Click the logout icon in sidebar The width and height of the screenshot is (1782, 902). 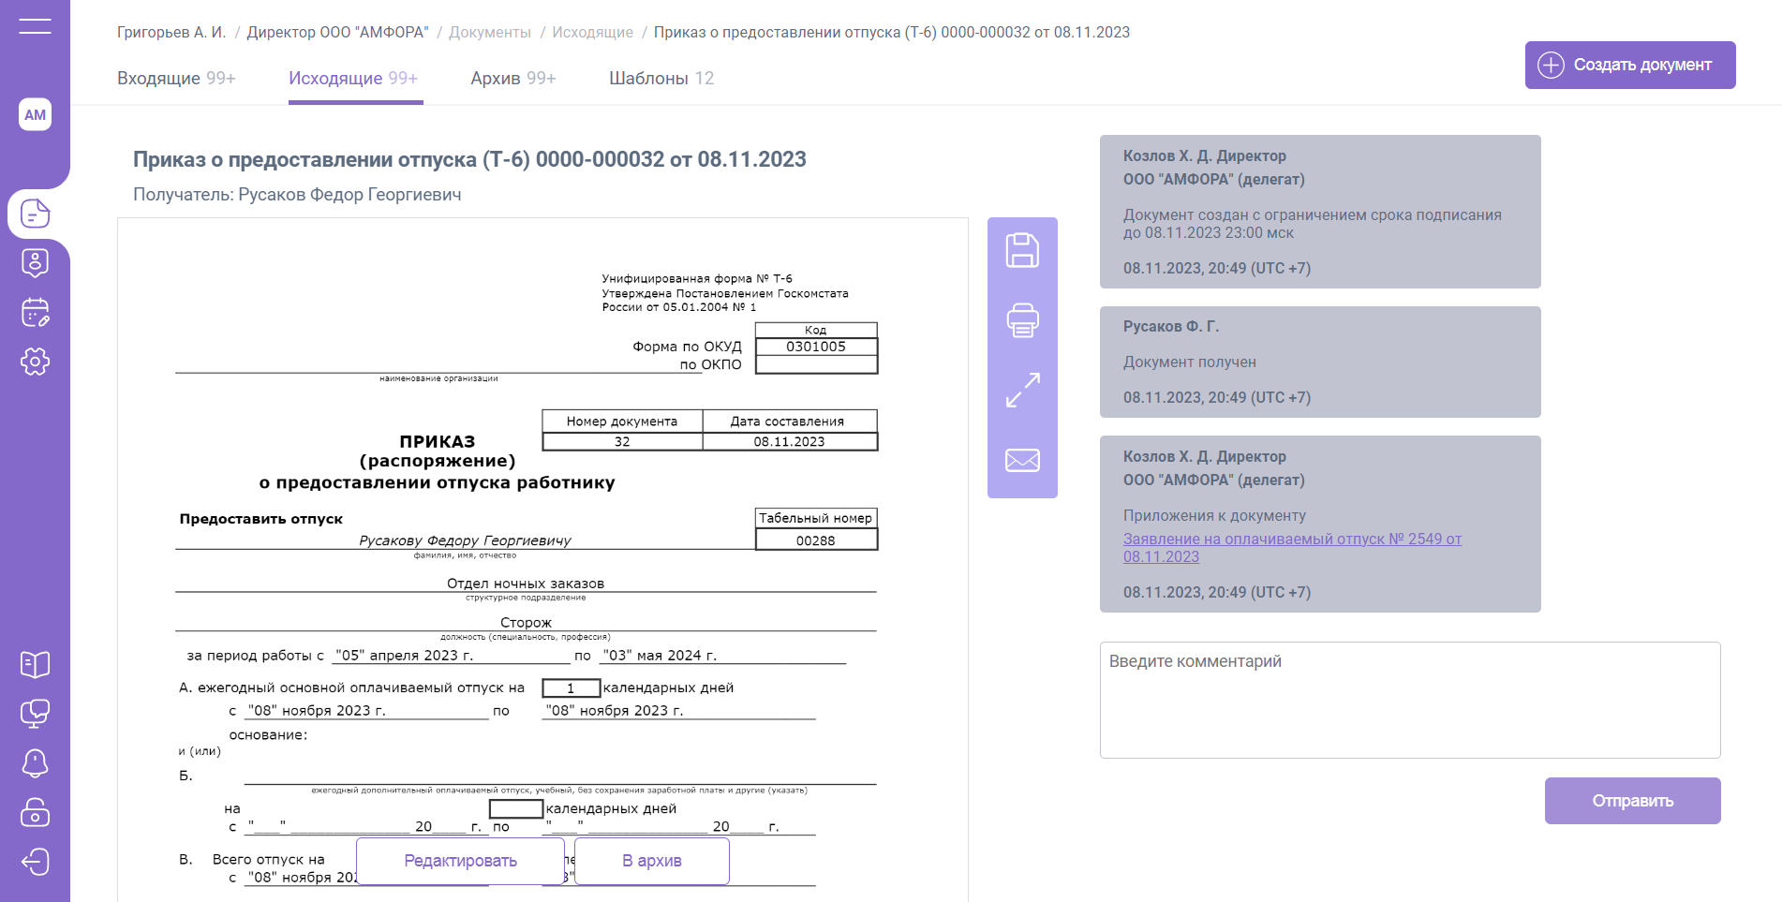pyautogui.click(x=35, y=861)
